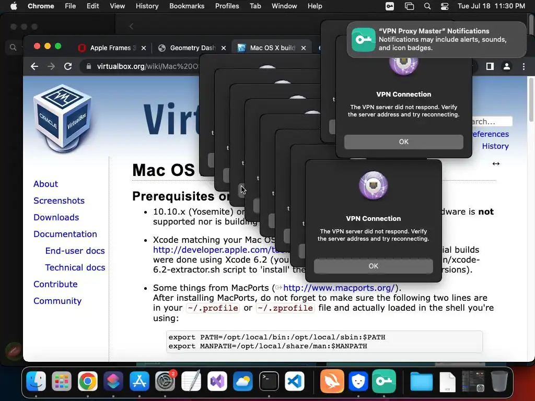Open Spotlight search in menu bar
Screen dimensions: 535x401
427,6
